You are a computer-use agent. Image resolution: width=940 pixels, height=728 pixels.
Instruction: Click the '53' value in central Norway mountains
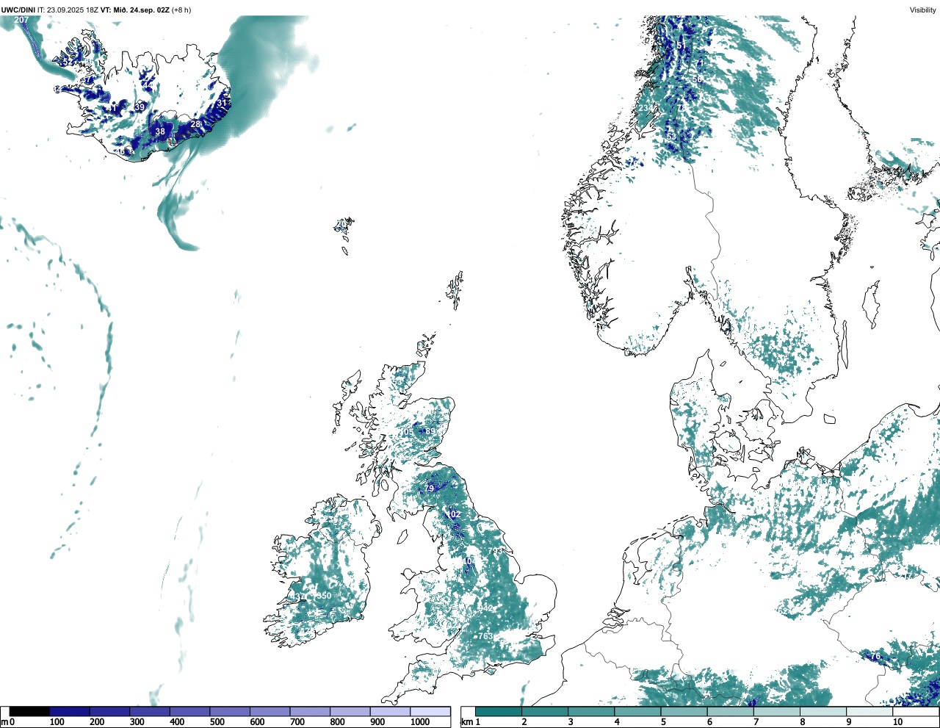point(670,137)
